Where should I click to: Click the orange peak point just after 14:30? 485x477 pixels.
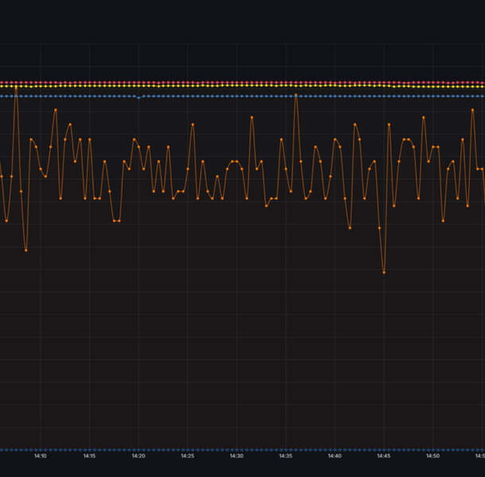(252, 118)
